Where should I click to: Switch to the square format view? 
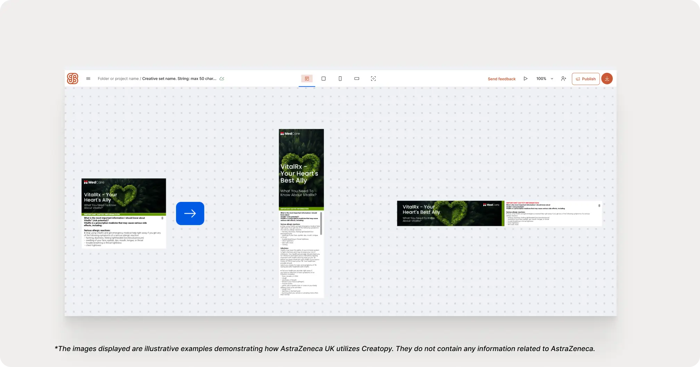coord(324,79)
